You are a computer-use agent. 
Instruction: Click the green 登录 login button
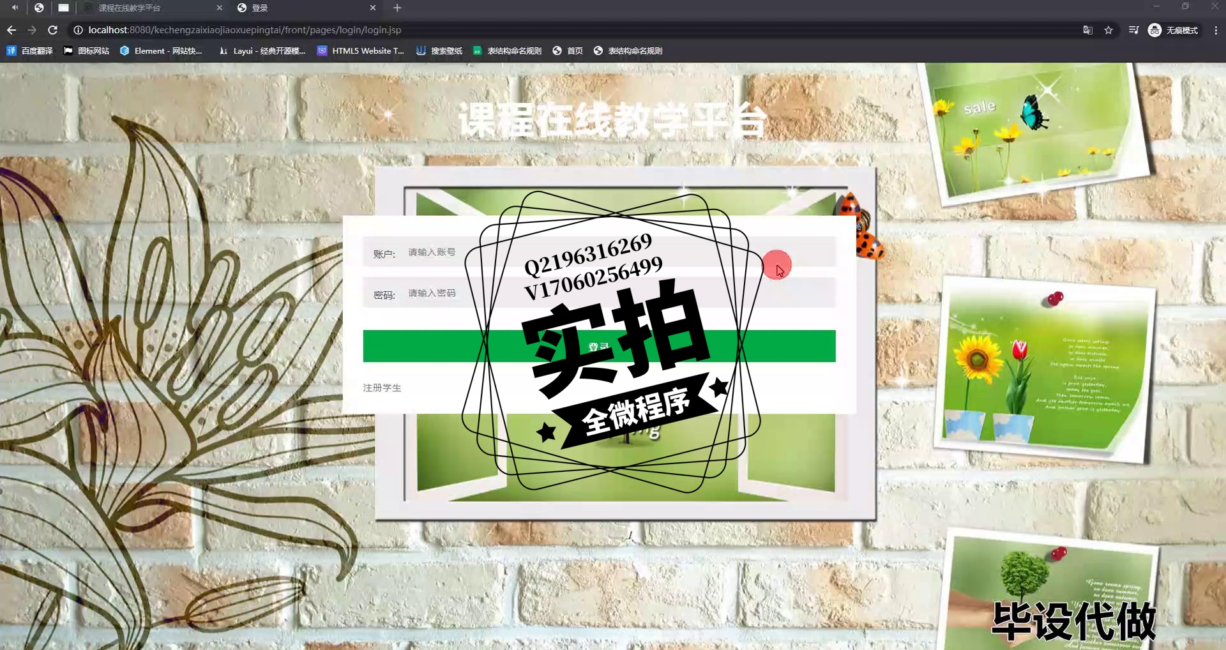(599, 346)
